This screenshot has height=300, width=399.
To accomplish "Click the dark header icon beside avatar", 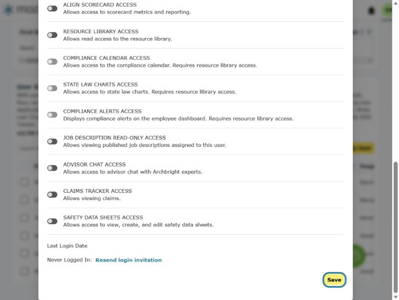I will [x=372, y=11].
